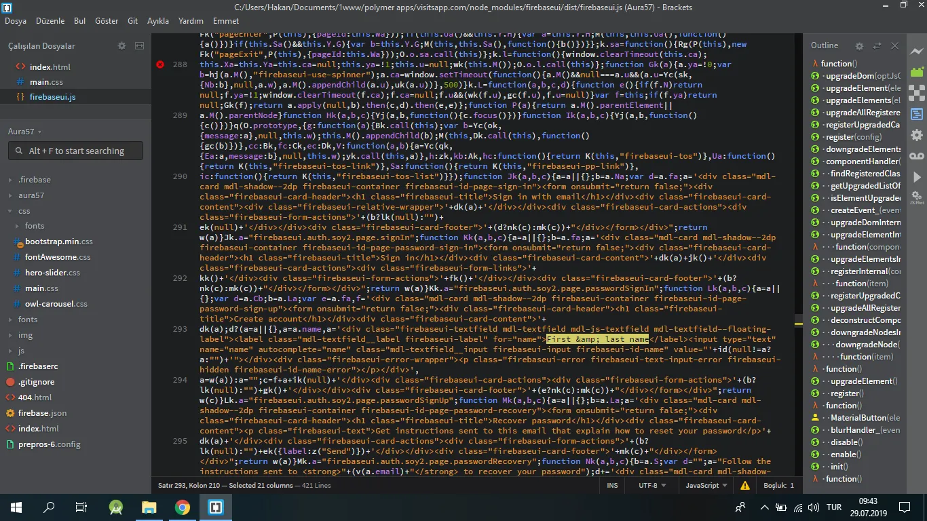927x521 pixels.
Task: Open the Yardım menu
Action: click(191, 21)
